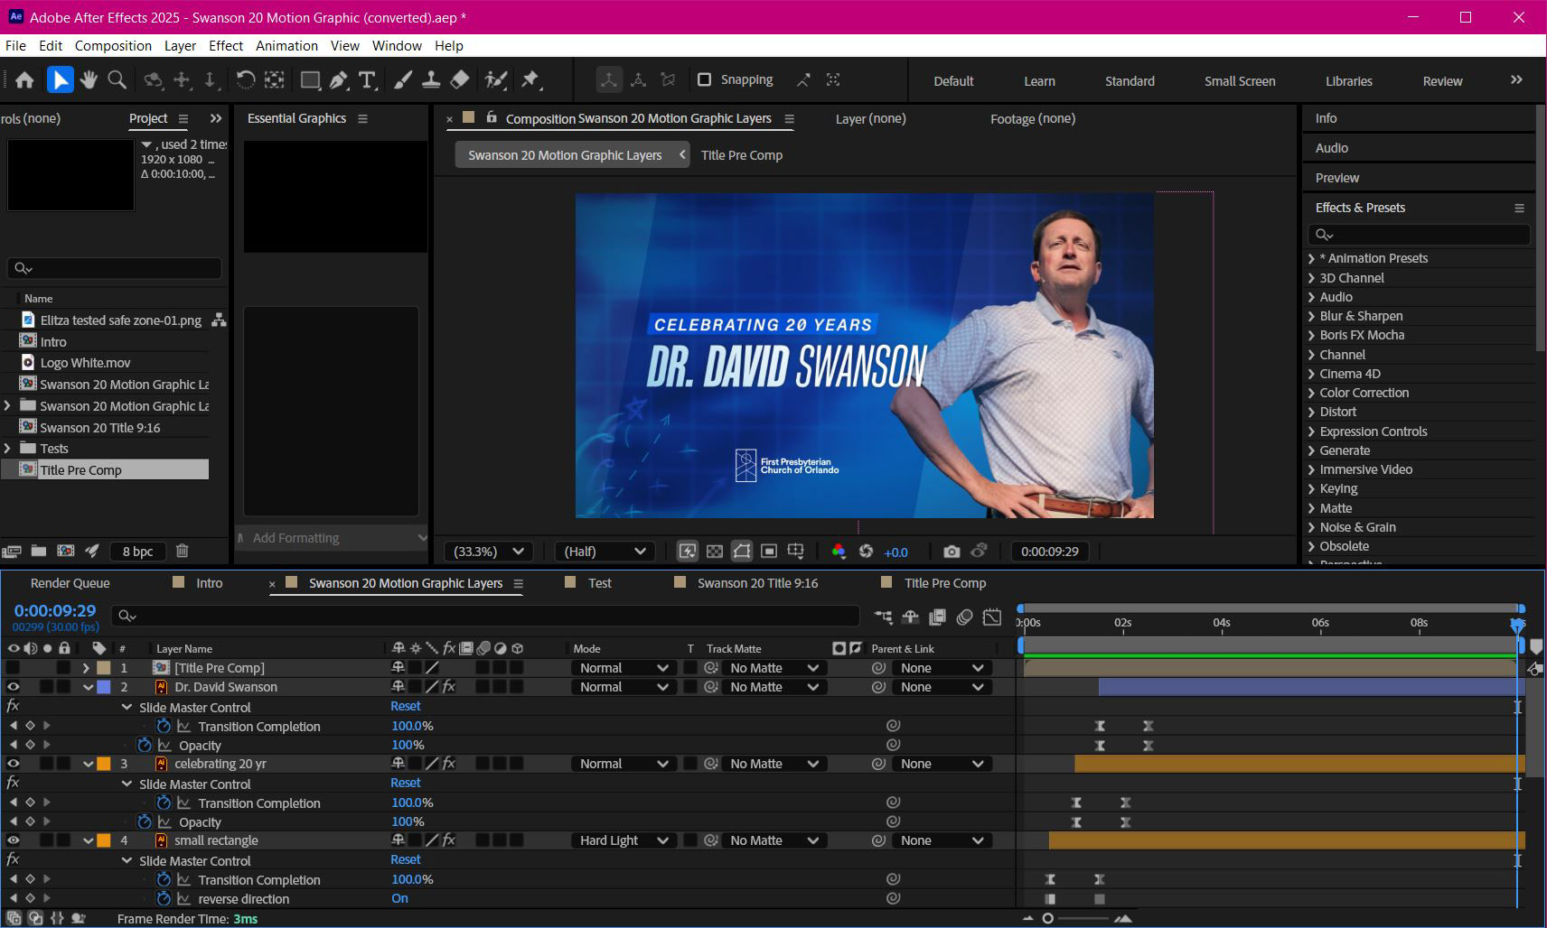
Task: Hide the small rectangle layer
Action: click(x=13, y=840)
